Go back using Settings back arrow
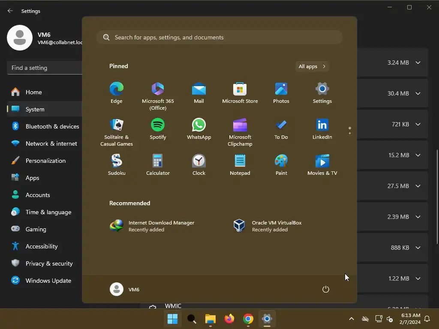 coord(10,11)
